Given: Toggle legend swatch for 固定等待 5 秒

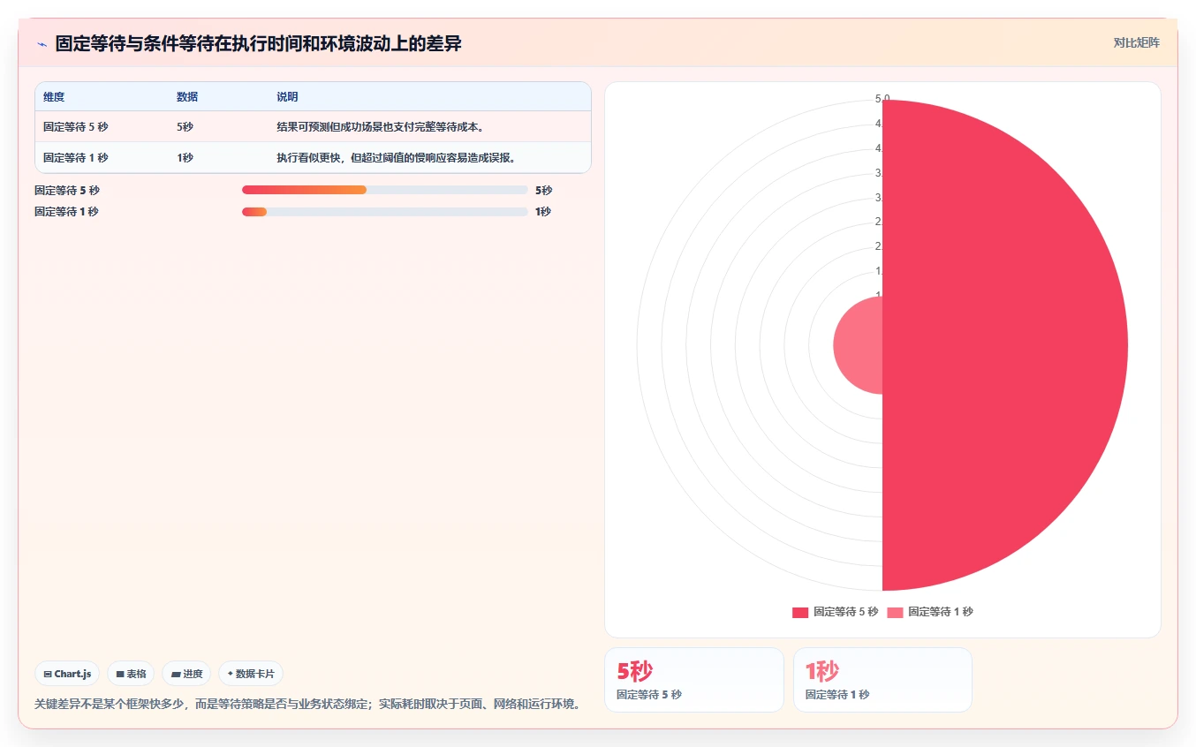Looking at the screenshot, I should [800, 612].
